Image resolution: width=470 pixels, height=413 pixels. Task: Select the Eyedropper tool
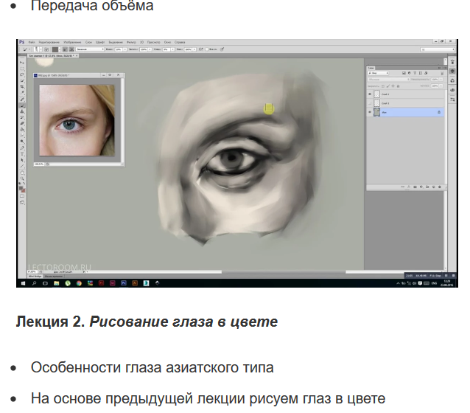[x=22, y=92]
